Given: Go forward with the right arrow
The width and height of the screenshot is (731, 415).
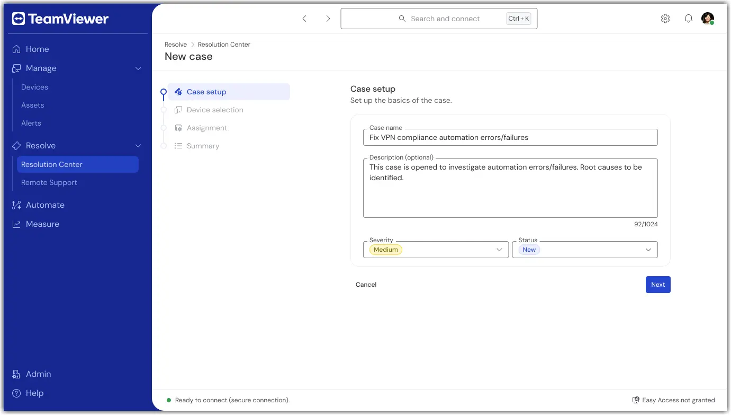Looking at the screenshot, I should [x=328, y=19].
